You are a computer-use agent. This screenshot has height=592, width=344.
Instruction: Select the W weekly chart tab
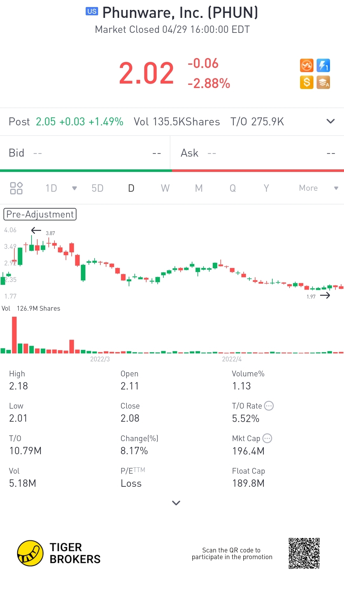[x=165, y=188]
